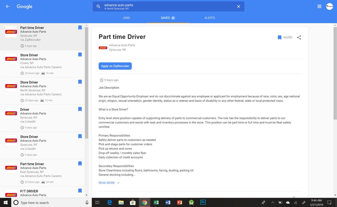Clear the search with the X icon
Screen dimensions: 337x207
pyautogui.click(x=238, y=6)
